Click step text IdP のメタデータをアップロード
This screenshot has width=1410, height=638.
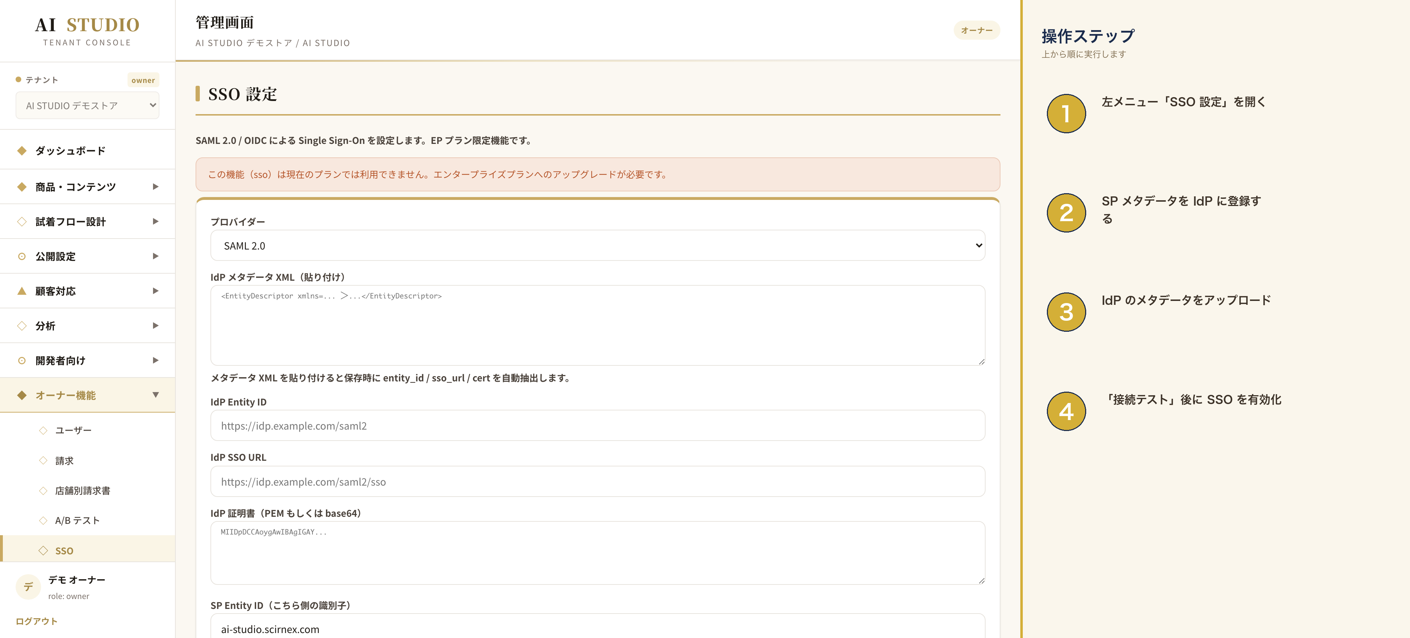pyautogui.click(x=1186, y=300)
